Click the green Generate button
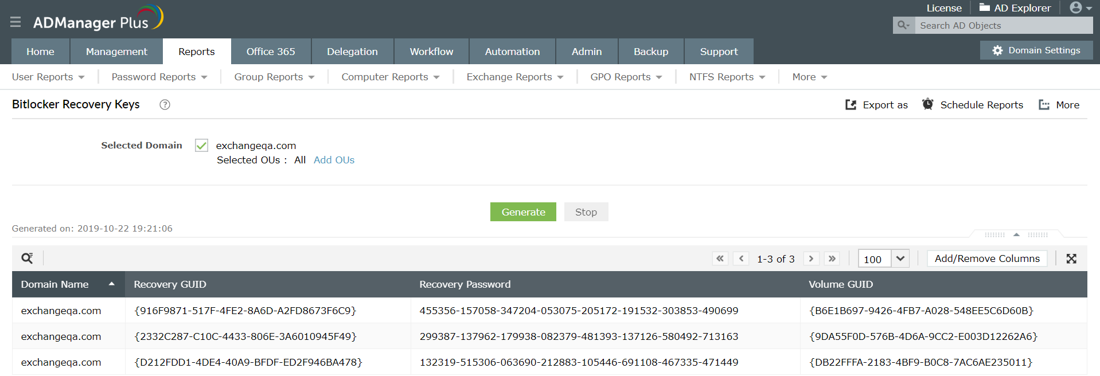Screen dimensions: 1100x376 (523, 212)
